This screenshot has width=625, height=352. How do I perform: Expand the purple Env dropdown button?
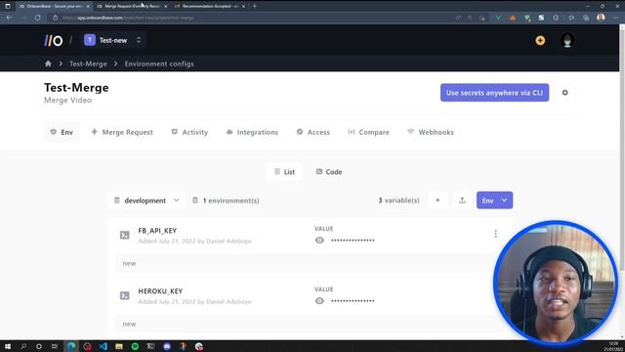494,200
